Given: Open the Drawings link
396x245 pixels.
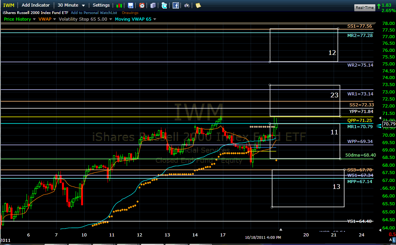Looking at the screenshot, I should coord(130,12).
